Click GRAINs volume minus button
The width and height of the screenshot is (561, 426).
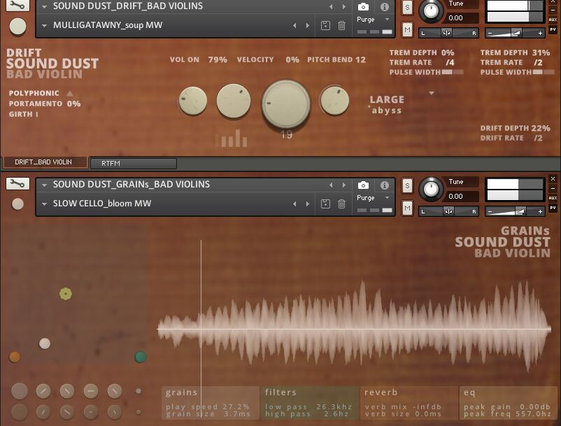(x=490, y=211)
